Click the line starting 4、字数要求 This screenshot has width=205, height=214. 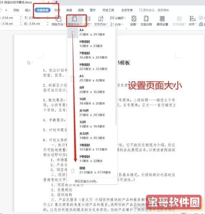pos(55,120)
